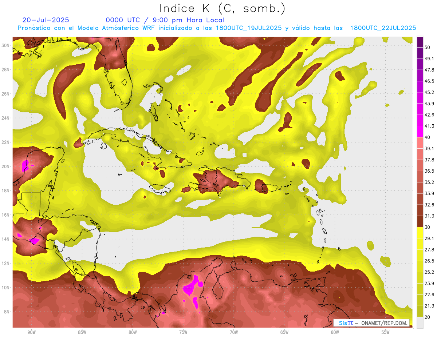Click the longitude axis label "80W"

(x=133, y=332)
